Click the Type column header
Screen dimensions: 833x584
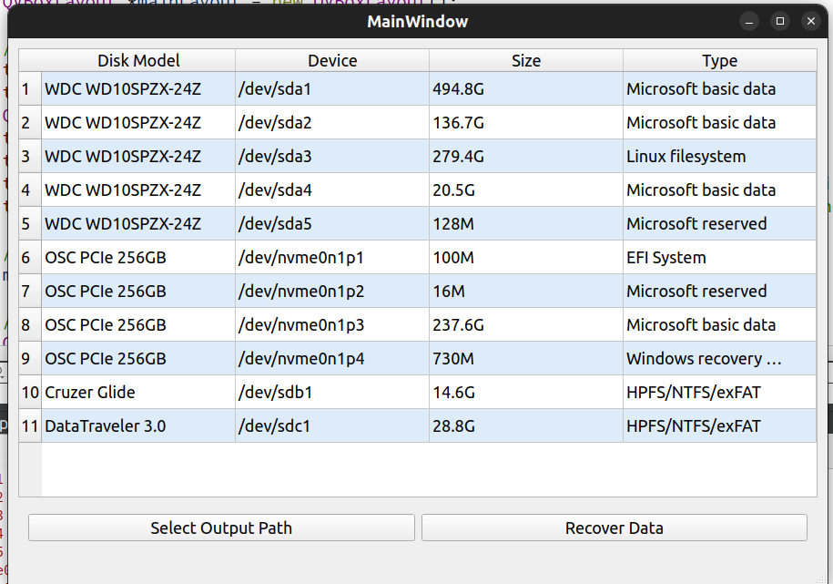(x=719, y=60)
